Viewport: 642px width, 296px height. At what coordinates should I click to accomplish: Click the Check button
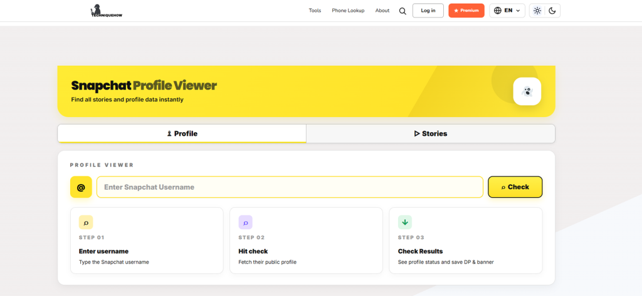tap(515, 187)
